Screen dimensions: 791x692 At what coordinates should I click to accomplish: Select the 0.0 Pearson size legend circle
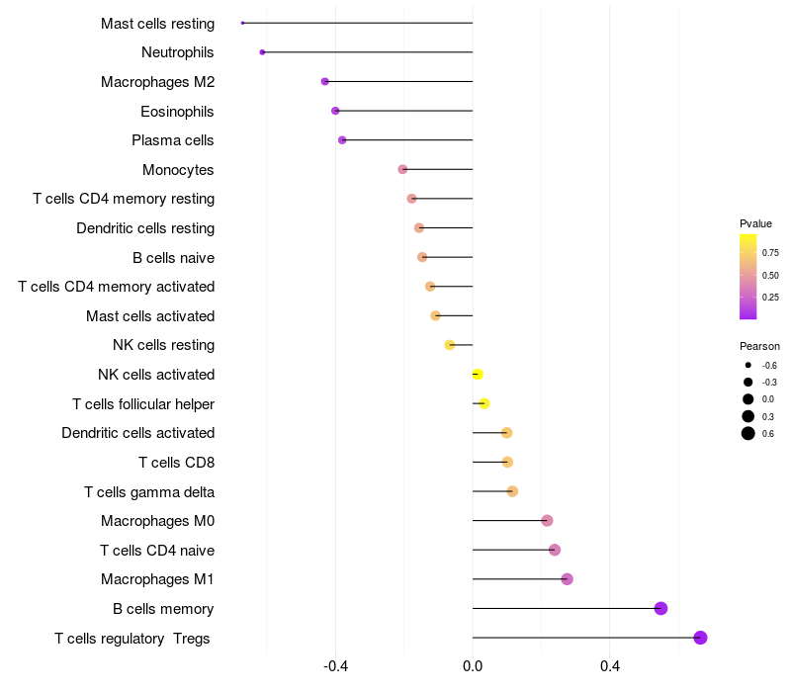click(x=748, y=399)
